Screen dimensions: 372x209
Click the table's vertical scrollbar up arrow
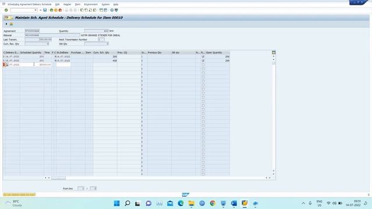click(x=274, y=56)
